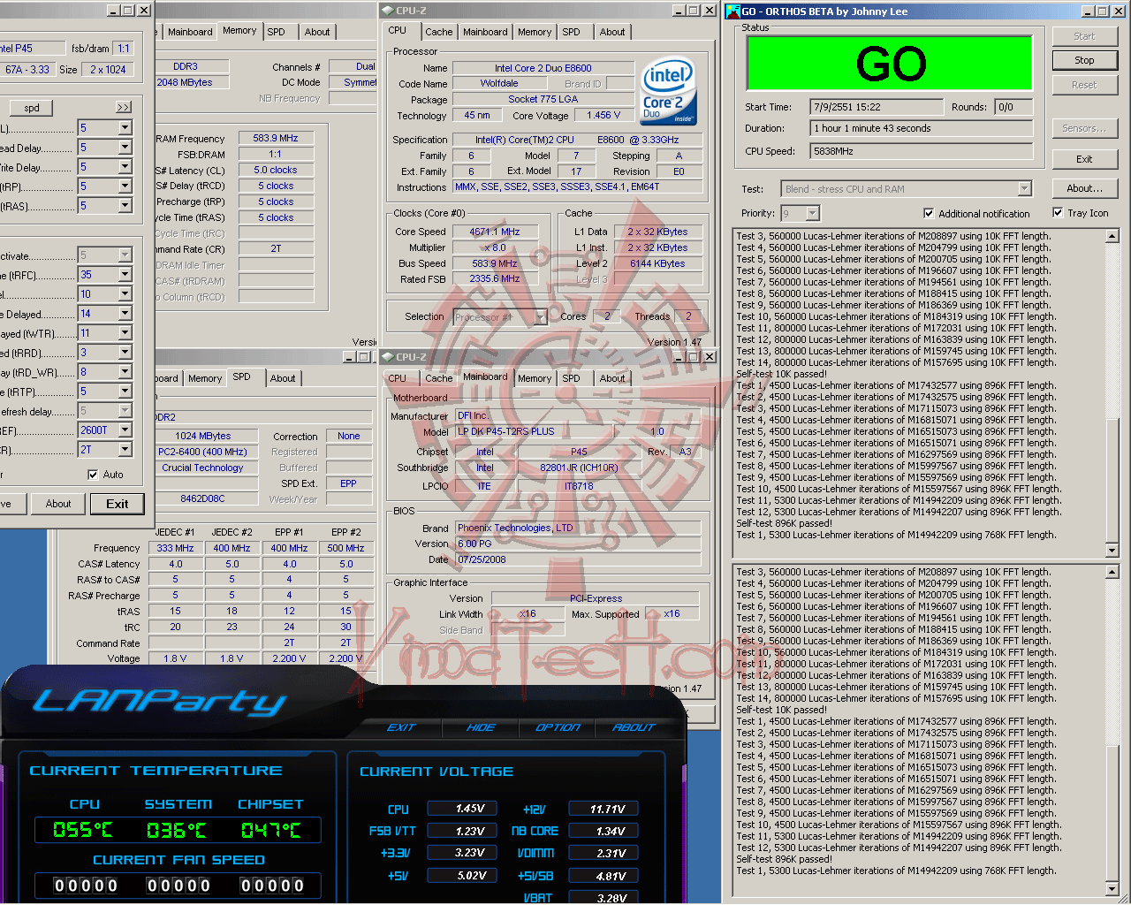Open OPTION on the LANParty panel
This screenshot has width=1131, height=905.
pyautogui.click(x=558, y=727)
